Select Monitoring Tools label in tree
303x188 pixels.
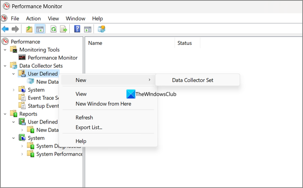[39, 50]
